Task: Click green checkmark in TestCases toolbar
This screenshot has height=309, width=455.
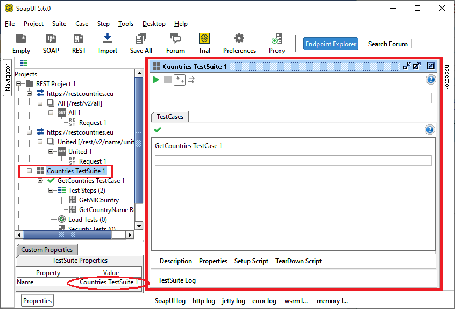Action: [158, 130]
